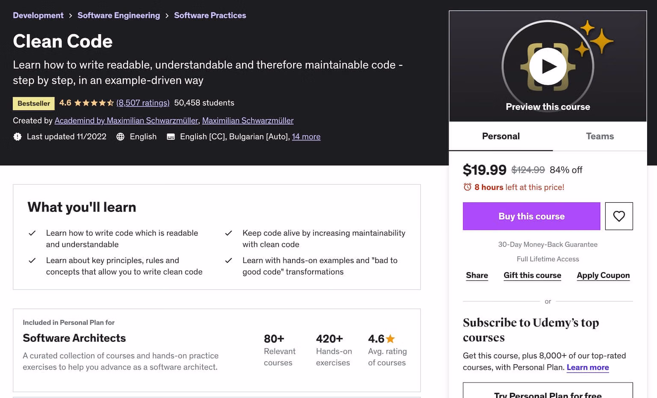657x398 pixels.
Task: View the 8,507 ratings link
Action: [x=143, y=103]
